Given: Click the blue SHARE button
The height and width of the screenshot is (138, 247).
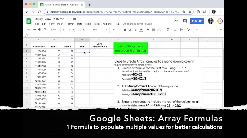Looking at the screenshot, I should pos(197,21).
